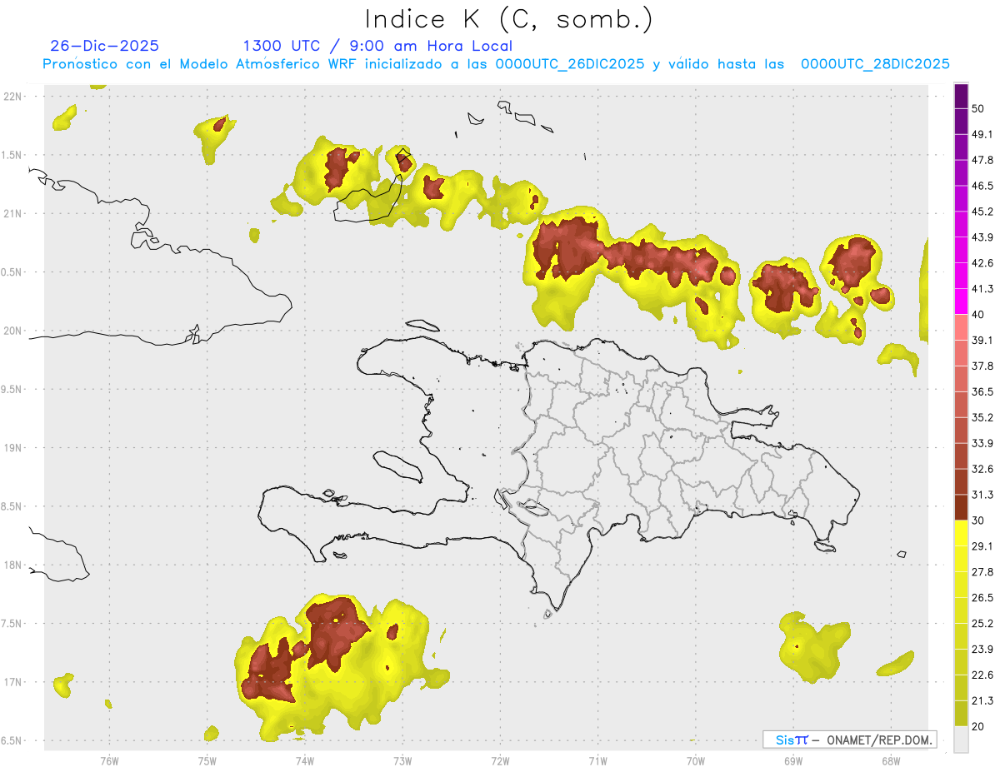Click the 17N latitude label
Image resolution: width=1000 pixels, height=772 pixels.
(x=12, y=682)
